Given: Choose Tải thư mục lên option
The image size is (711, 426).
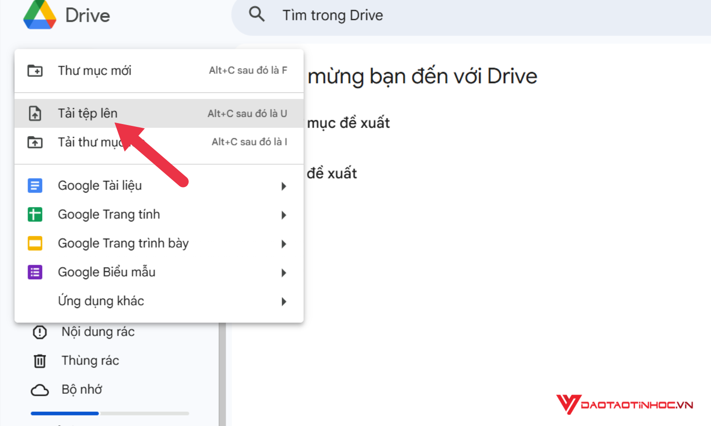Looking at the screenshot, I should tap(159, 142).
